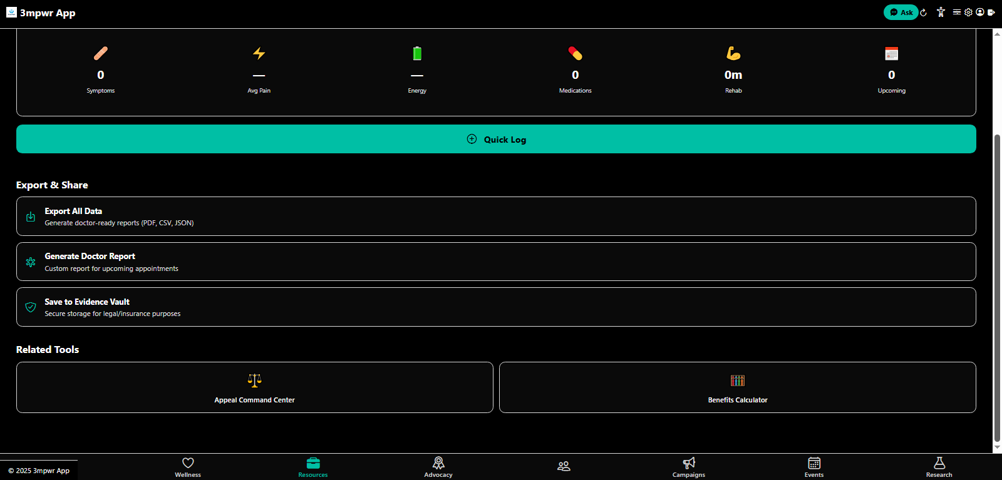Click the "3mpwr App" header title

[x=48, y=13]
